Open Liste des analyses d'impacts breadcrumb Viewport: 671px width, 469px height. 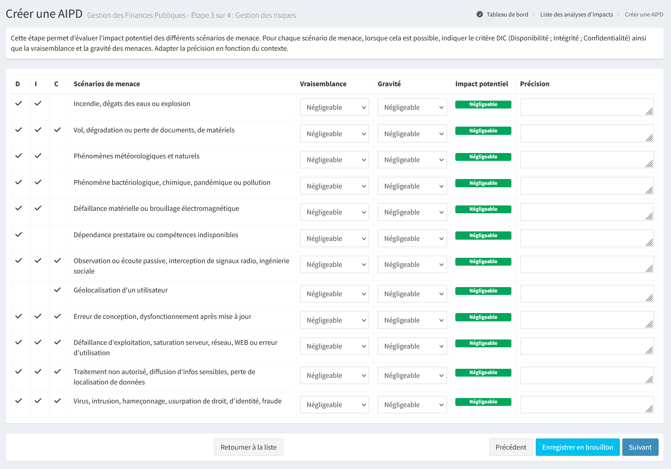pos(577,14)
